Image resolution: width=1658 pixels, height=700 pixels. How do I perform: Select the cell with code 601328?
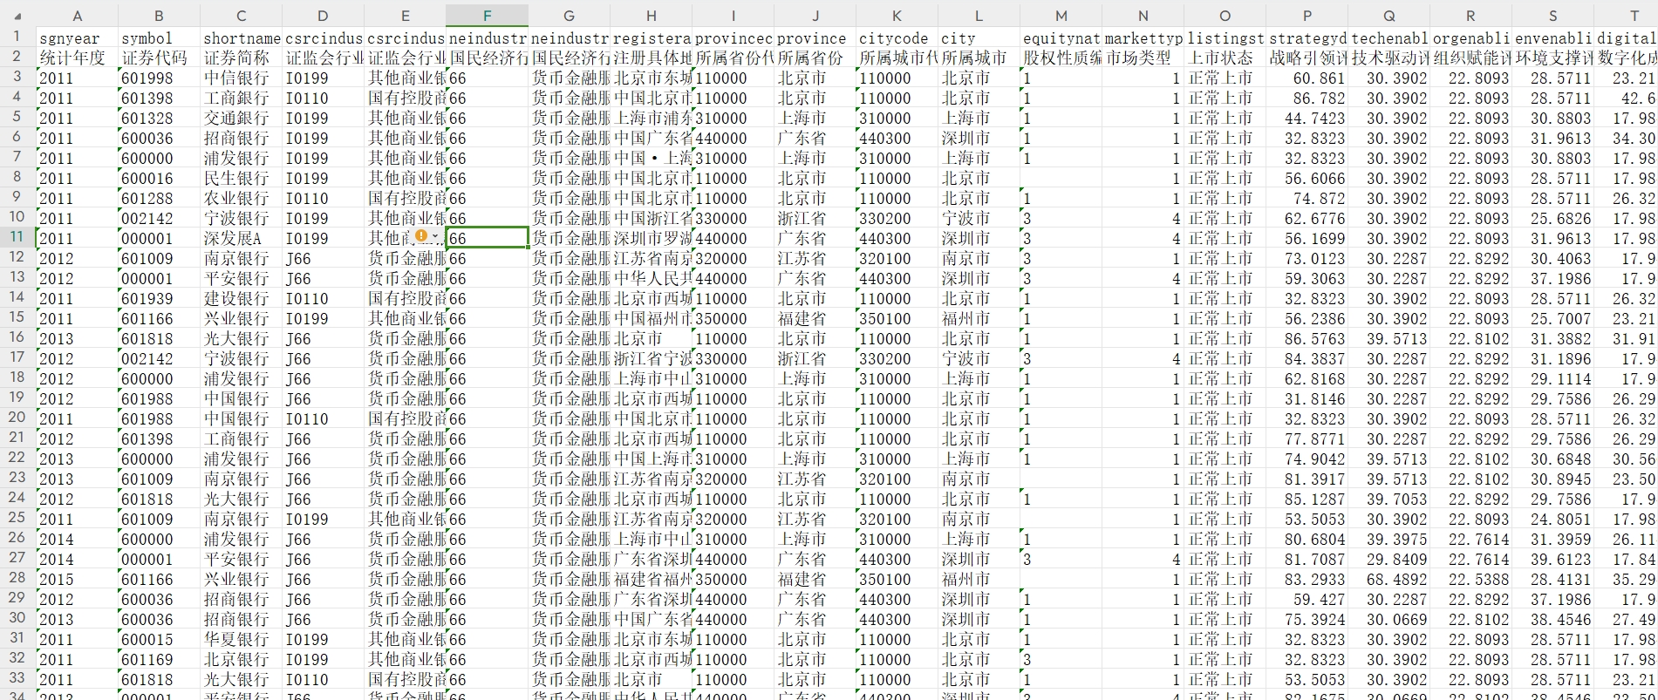pos(159,118)
